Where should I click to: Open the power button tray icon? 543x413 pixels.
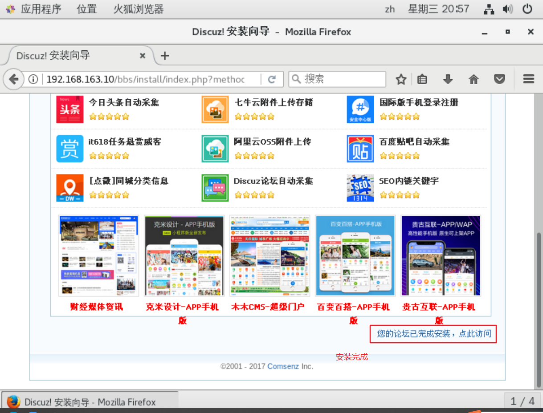pyautogui.click(x=527, y=9)
